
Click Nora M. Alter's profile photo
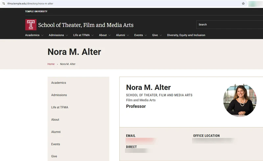240,100
